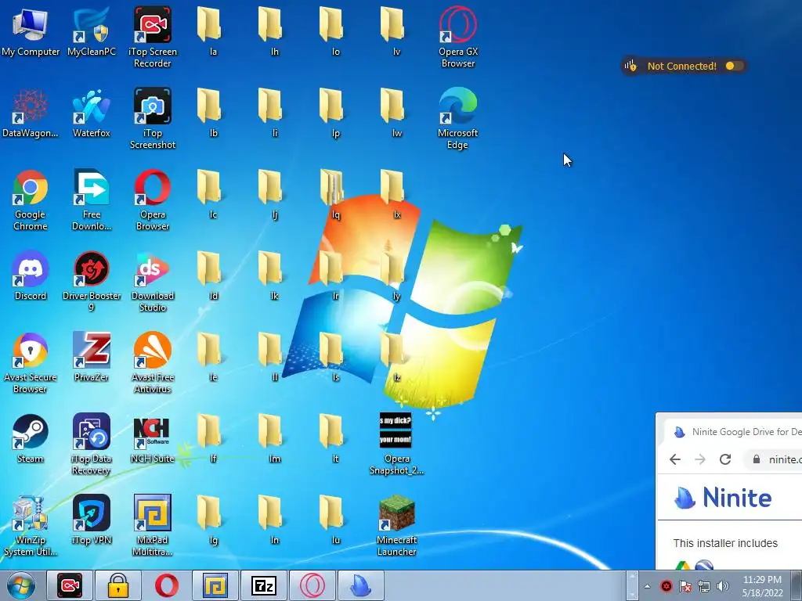Launch Avast Secure Browser shortcut

[31, 362]
